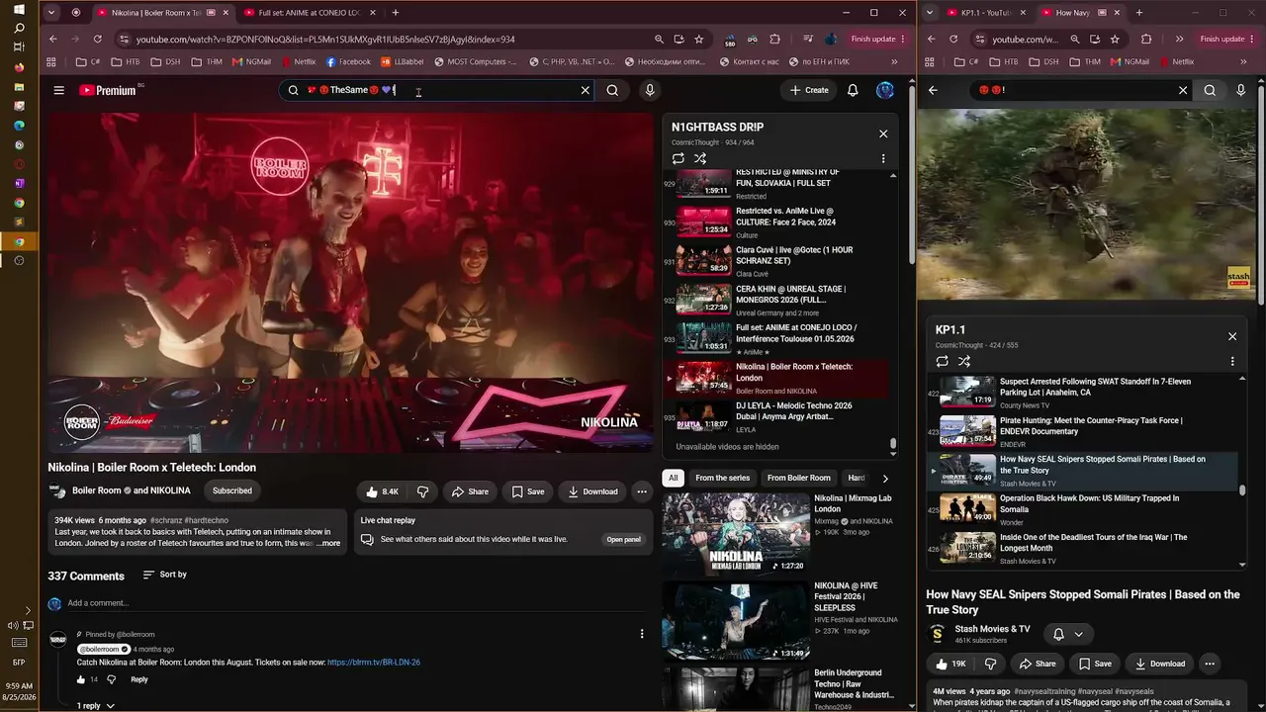Open Windows taskbar search

coord(19,29)
